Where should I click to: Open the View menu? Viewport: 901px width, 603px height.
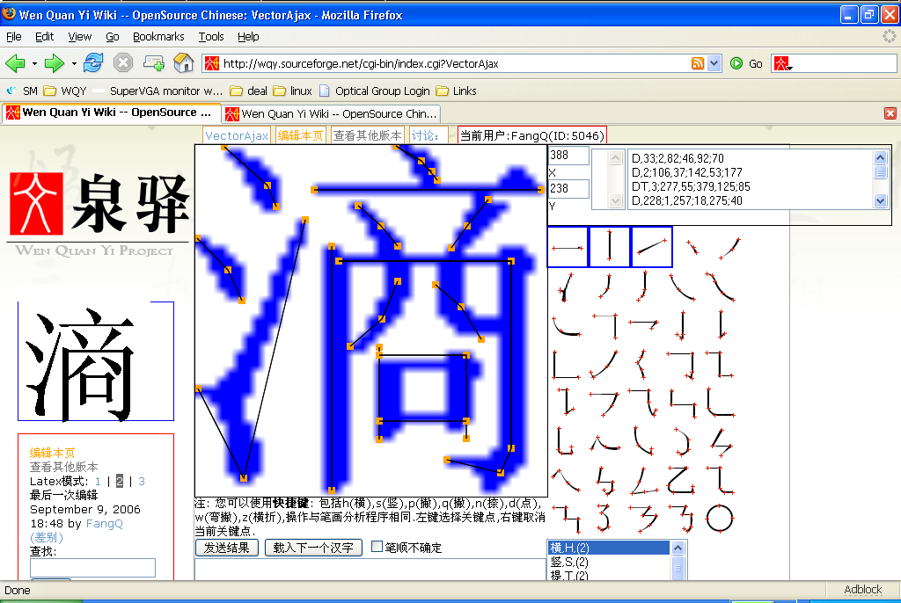(x=79, y=37)
